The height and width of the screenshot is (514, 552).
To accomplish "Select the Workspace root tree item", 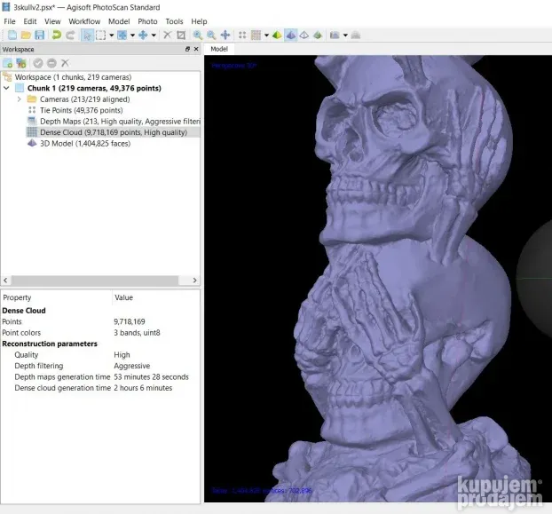I will tap(73, 77).
